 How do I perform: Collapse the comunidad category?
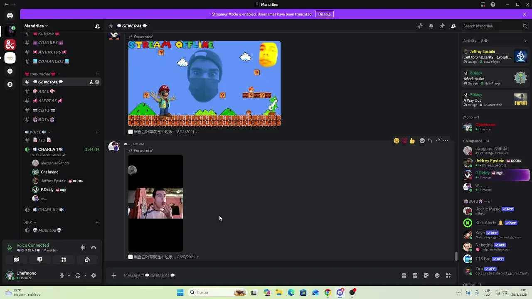click(x=42, y=74)
